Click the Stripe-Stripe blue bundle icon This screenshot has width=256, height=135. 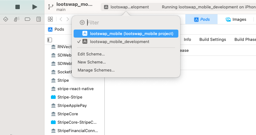pos(53,97)
